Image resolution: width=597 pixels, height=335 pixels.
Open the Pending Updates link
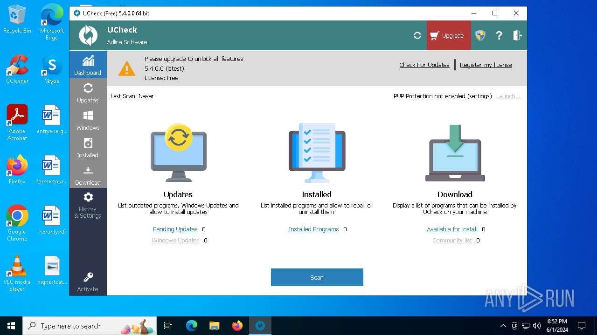[175, 229]
